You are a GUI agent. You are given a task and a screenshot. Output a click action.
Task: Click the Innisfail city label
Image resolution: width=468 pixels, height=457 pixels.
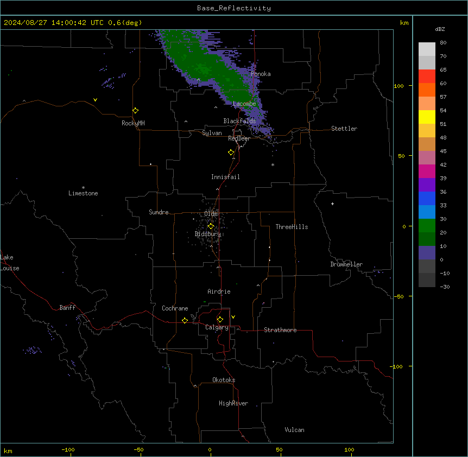tap(225, 177)
